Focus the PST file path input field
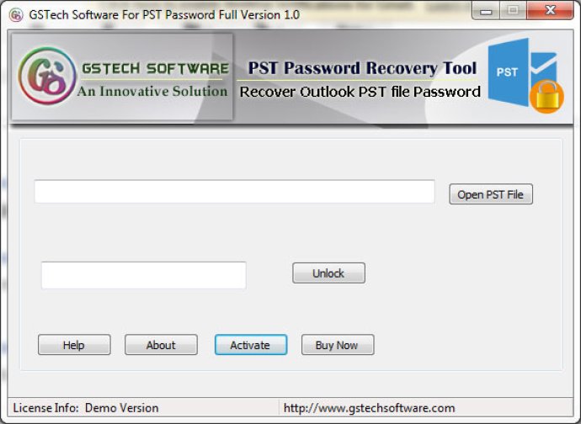 click(234, 192)
